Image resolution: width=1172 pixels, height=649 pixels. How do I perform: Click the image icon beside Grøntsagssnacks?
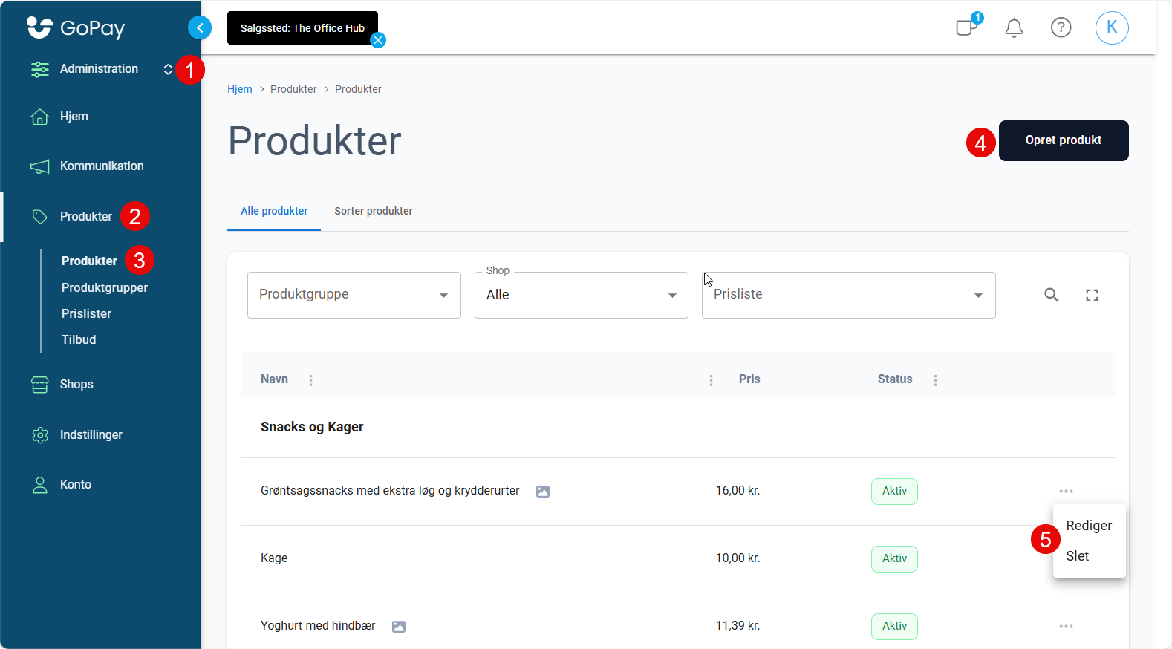543,492
